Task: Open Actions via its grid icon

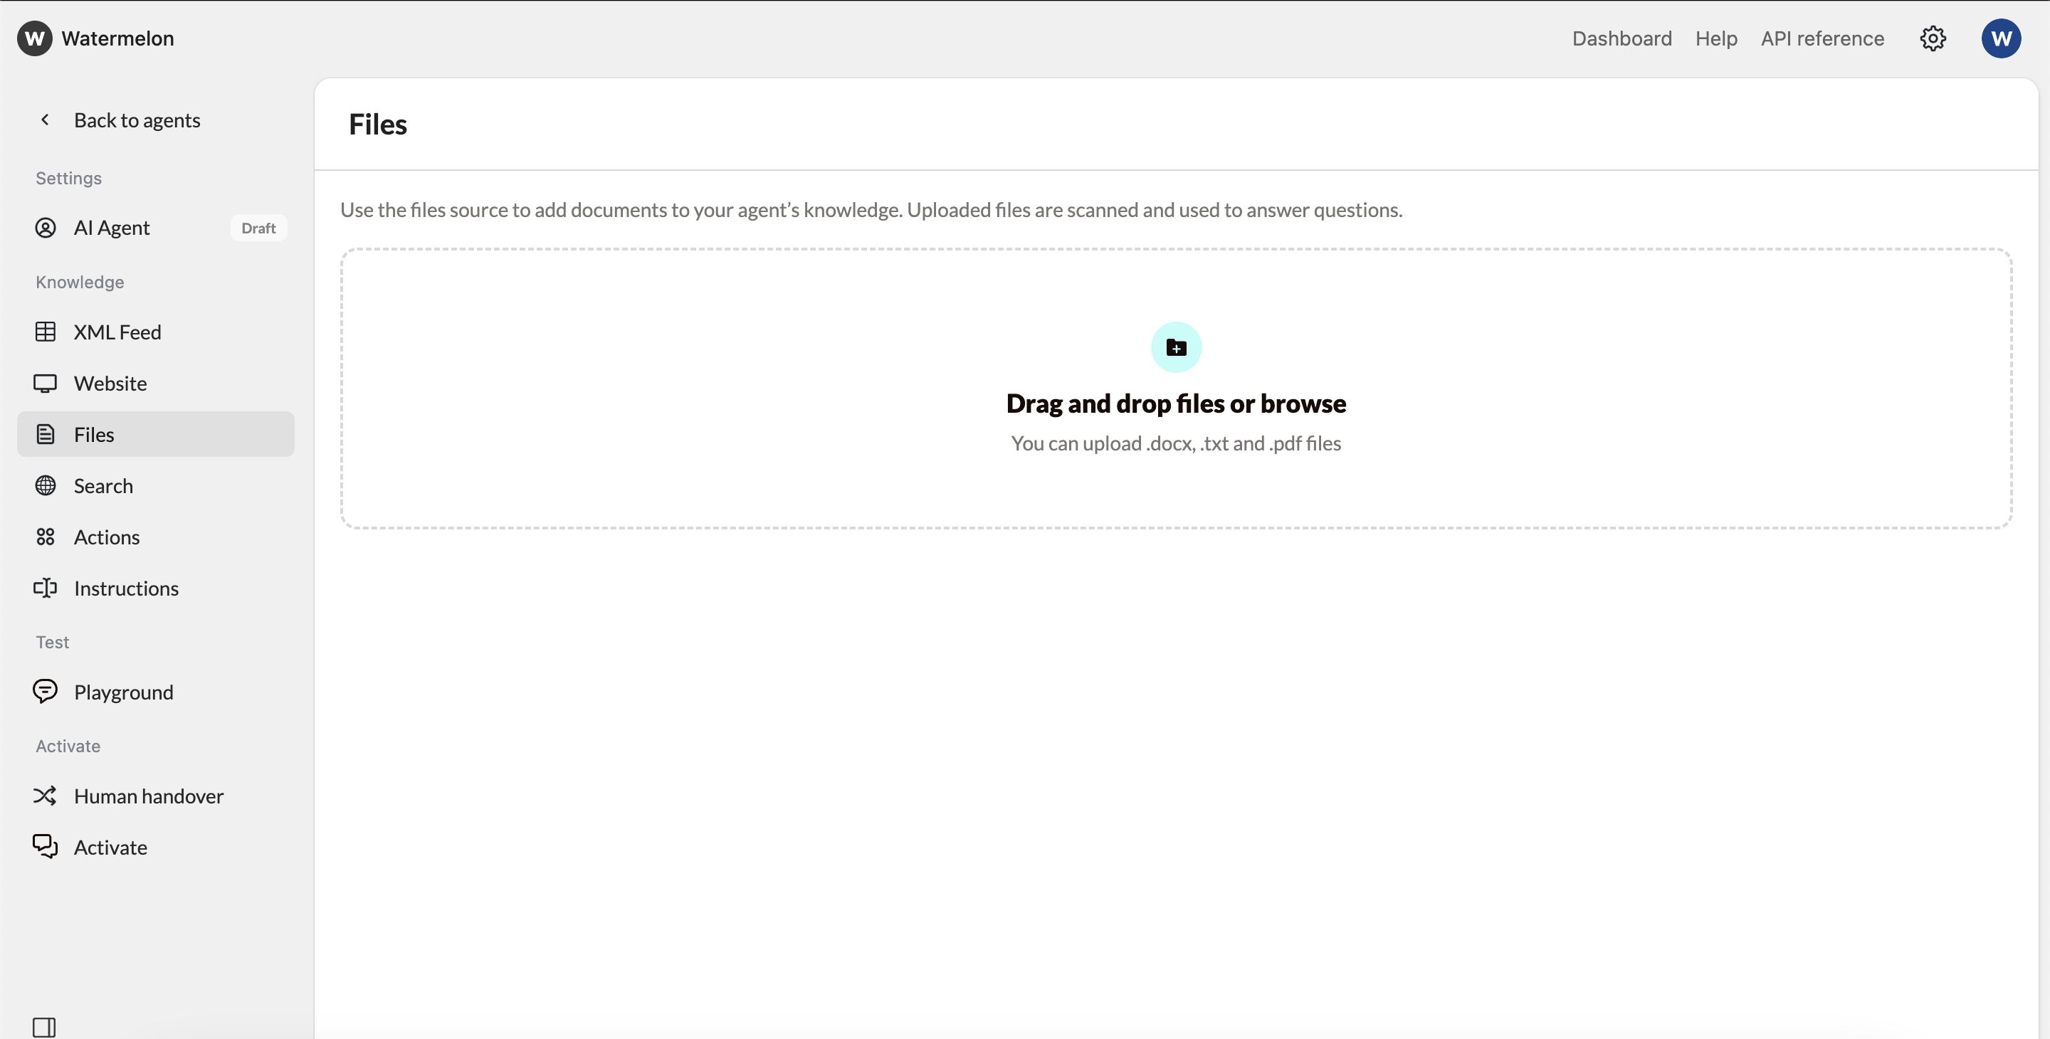Action: [x=46, y=537]
